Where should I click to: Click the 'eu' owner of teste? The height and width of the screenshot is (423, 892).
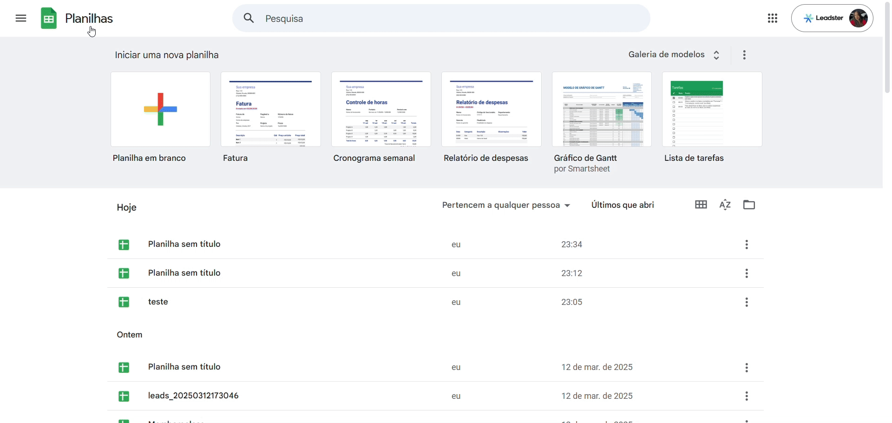tap(456, 302)
